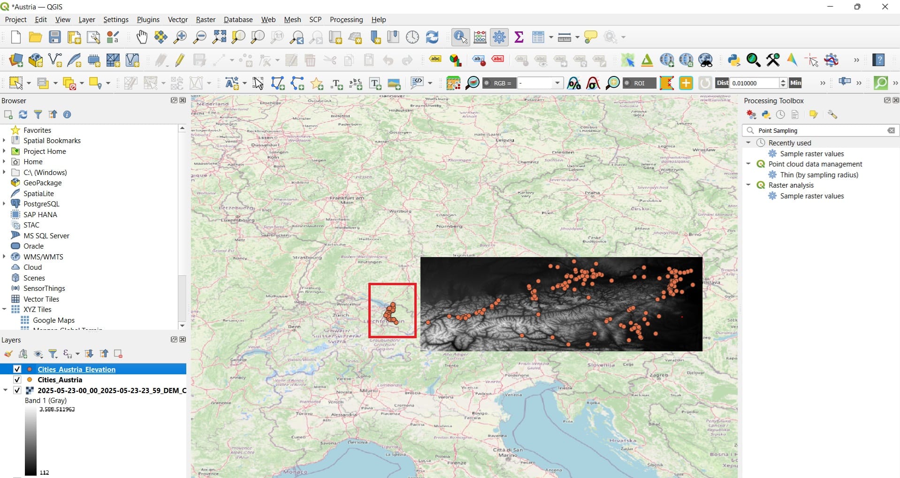Image resolution: width=900 pixels, height=478 pixels.
Task: Click the Statistical Summary sigma icon
Action: point(519,37)
